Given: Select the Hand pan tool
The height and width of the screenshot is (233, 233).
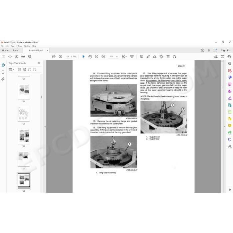Looking at the screenshot, I should 90,57.
